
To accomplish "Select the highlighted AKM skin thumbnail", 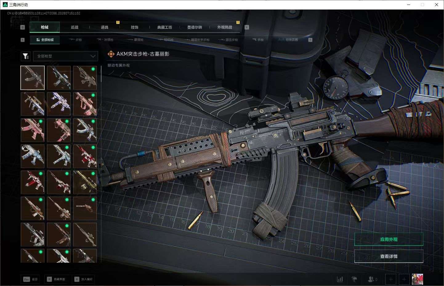I will (x=33, y=78).
